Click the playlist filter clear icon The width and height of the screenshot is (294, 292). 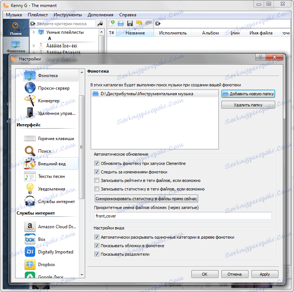pyautogui.click(x=158, y=23)
